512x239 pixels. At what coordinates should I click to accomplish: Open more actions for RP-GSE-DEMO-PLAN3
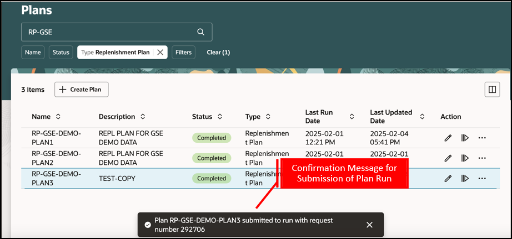point(482,178)
